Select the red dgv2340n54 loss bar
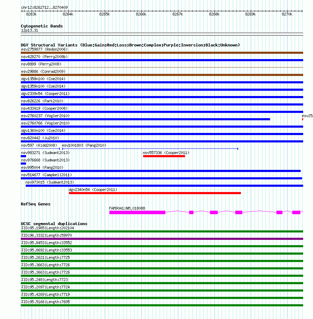Image resolution: width=313 pixels, height=319 pixels. 155,193
